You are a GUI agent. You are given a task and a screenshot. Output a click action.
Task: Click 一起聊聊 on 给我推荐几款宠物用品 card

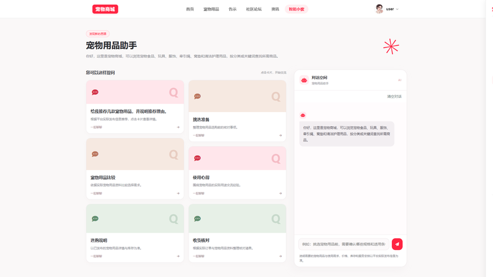coord(96,127)
